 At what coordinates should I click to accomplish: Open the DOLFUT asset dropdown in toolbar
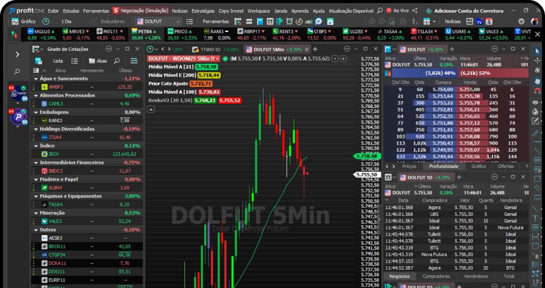158,21
